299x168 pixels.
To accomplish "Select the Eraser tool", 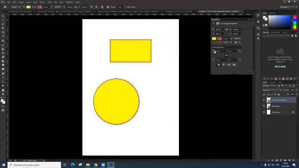I will 3,57.
